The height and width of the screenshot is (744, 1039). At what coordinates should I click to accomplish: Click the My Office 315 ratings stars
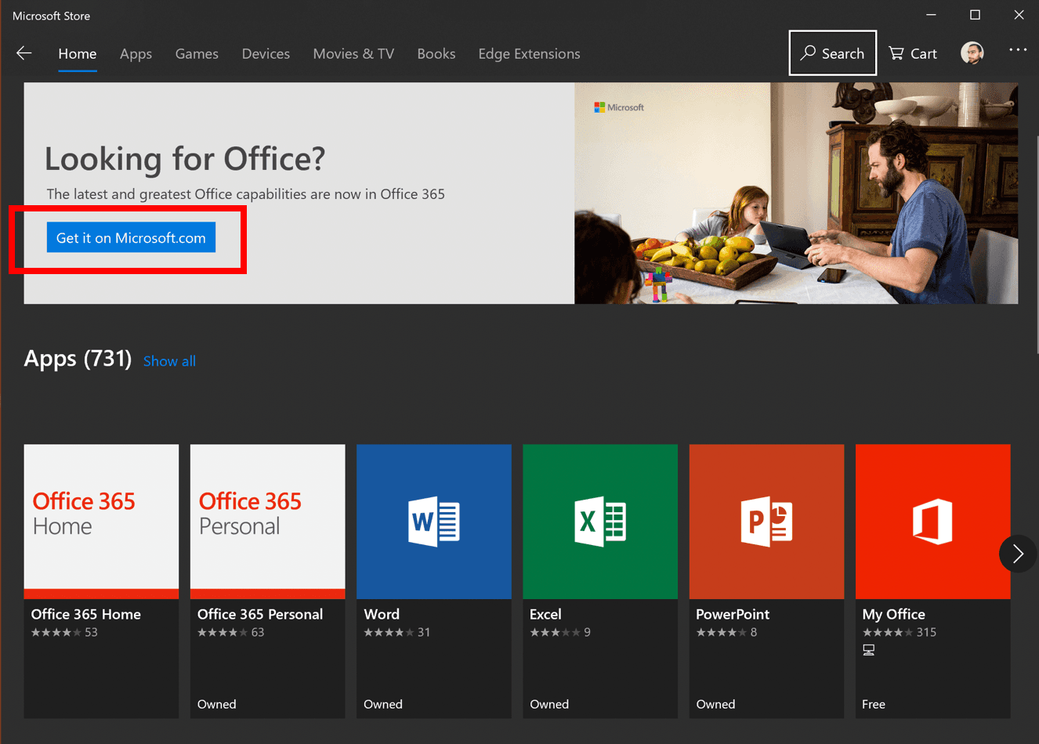[888, 632]
